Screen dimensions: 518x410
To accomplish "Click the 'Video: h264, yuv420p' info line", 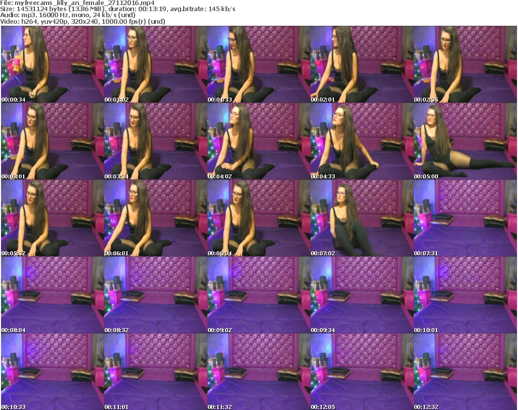I will (x=82, y=21).
